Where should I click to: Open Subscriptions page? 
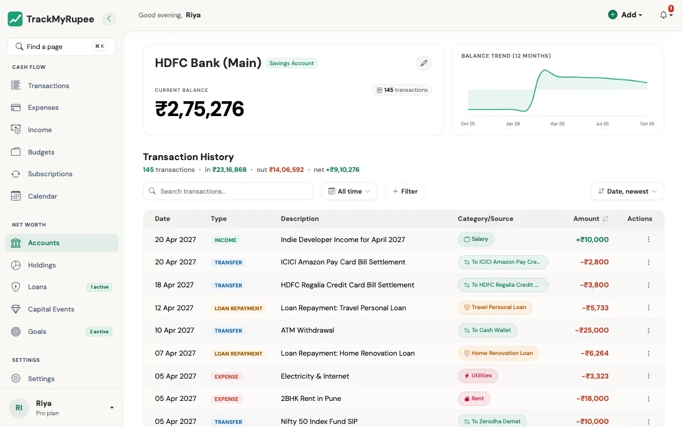tap(61, 174)
